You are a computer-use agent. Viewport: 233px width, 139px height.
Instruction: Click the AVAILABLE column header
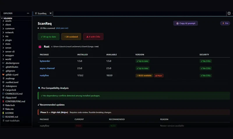tap(112, 55)
